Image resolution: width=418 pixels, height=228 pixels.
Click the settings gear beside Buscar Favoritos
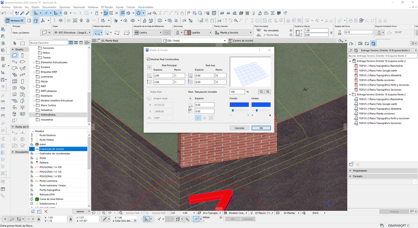pos(87,43)
